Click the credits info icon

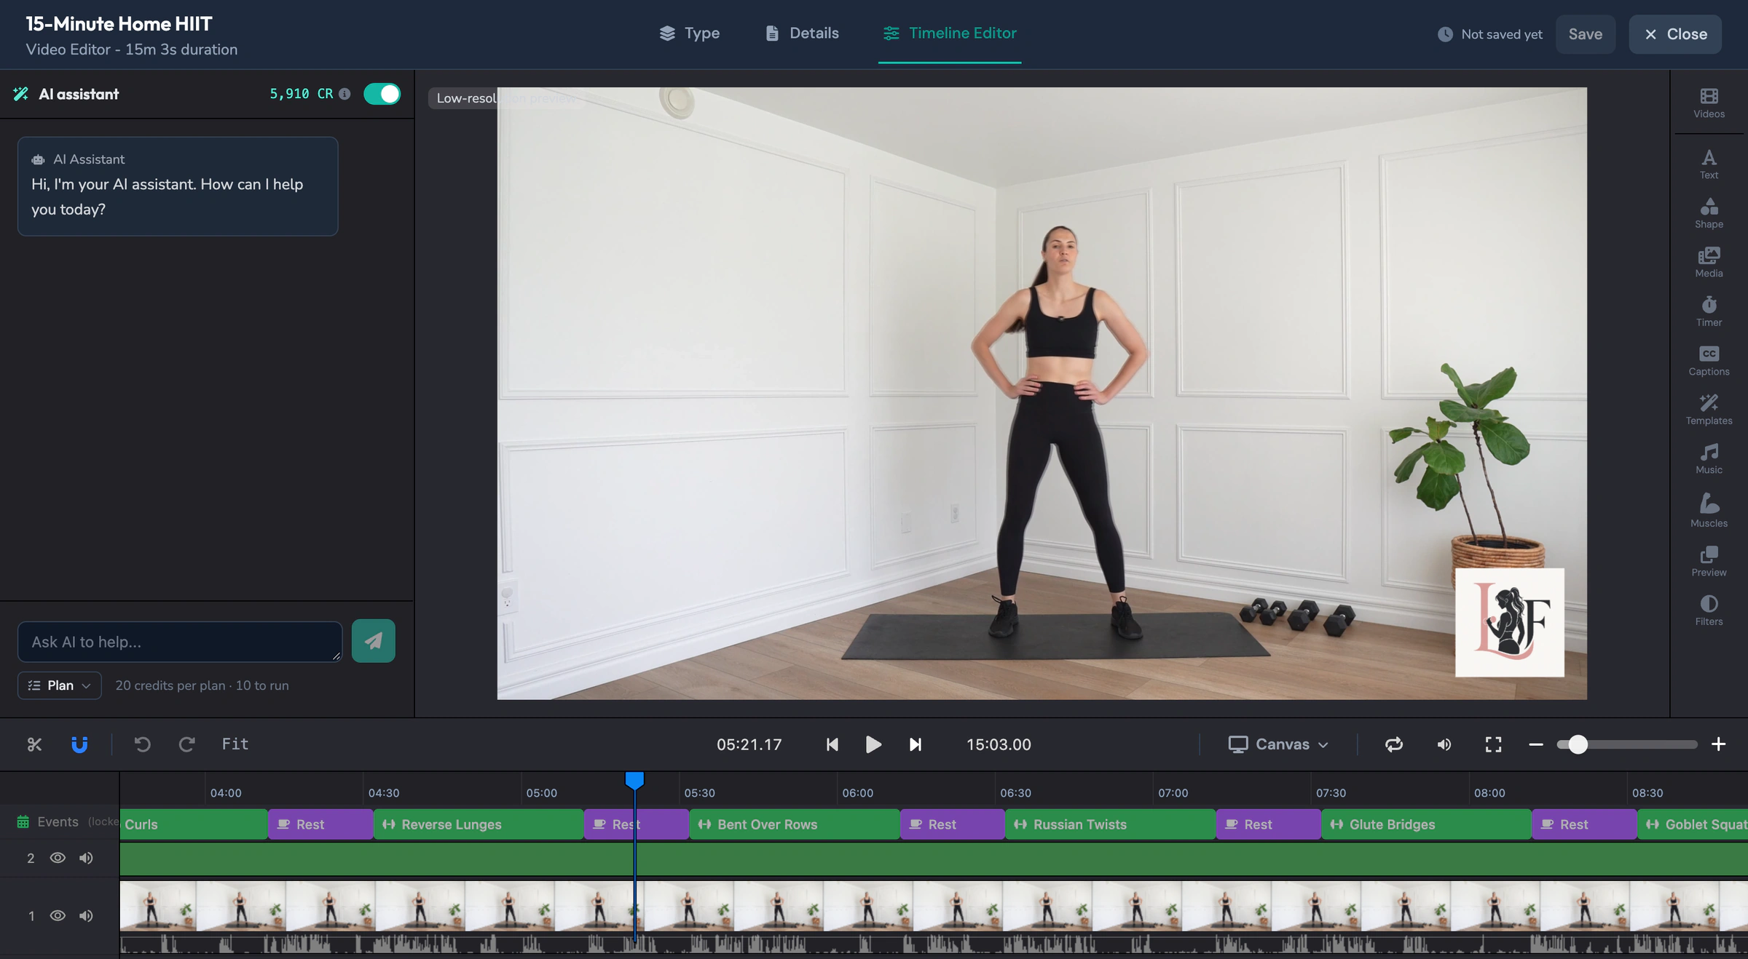345,94
